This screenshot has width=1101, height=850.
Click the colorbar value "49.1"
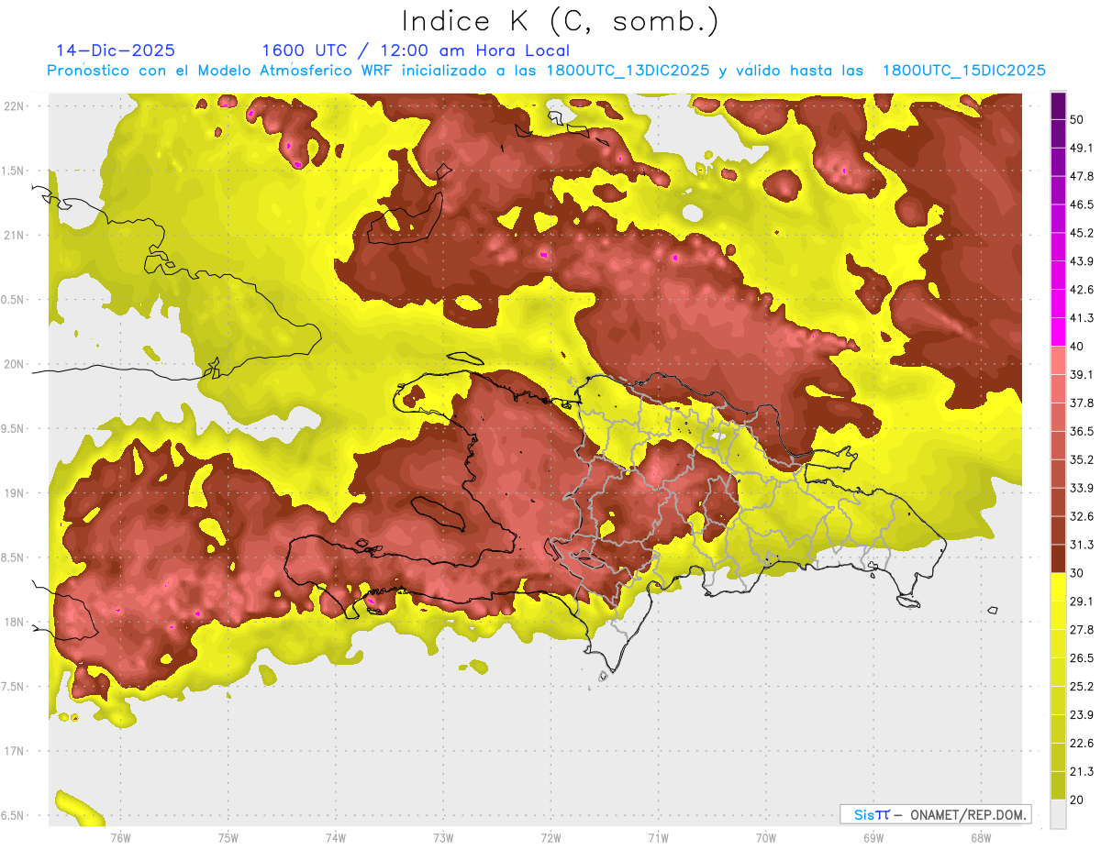pyautogui.click(x=1081, y=148)
